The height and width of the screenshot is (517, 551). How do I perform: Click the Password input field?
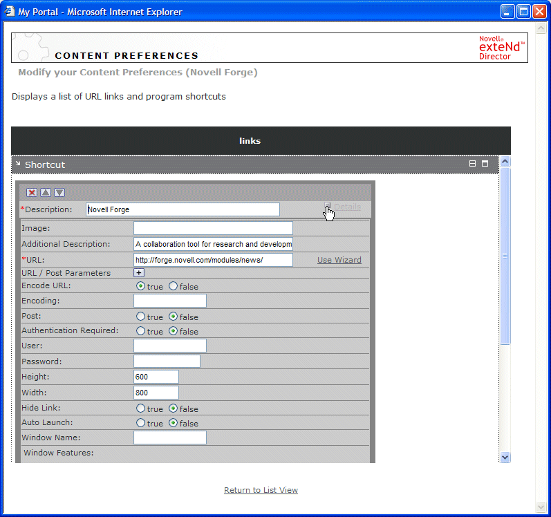coord(167,361)
